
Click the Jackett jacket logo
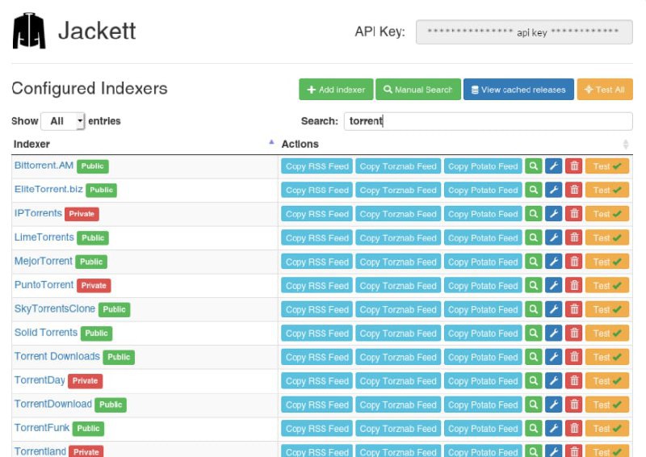29,31
